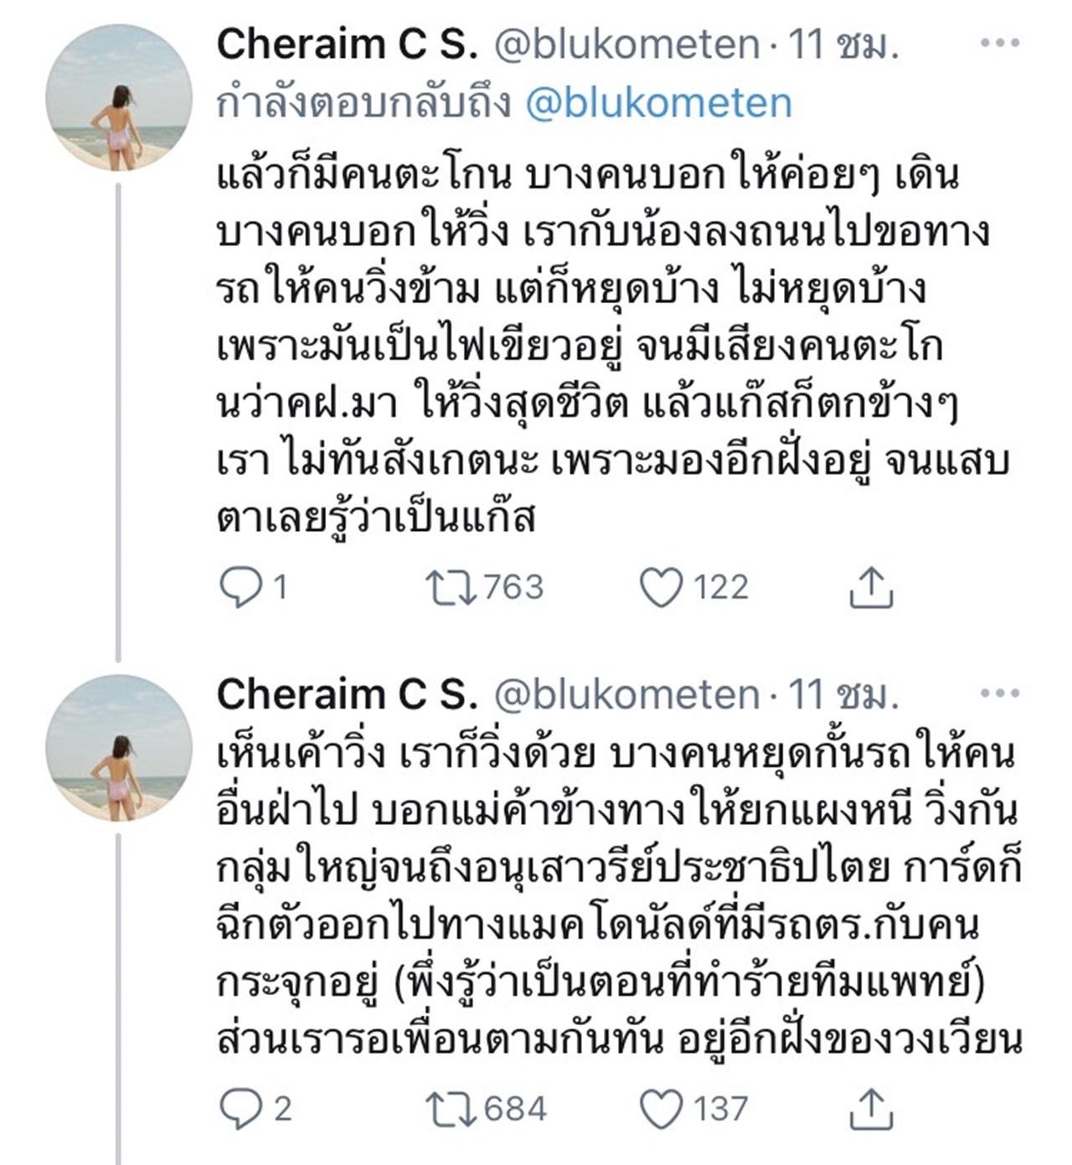Retweet the second tweet with 684 retweets
1072x1165 pixels.
[x=452, y=1109]
